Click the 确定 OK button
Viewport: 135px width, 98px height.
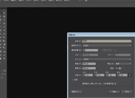(x=114, y=92)
